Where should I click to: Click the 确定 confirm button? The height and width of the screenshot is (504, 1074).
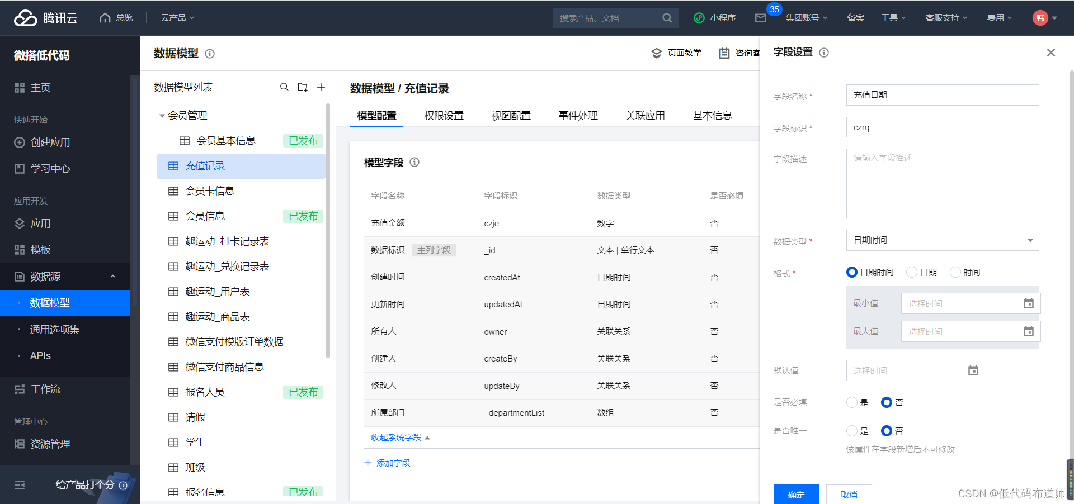tap(796, 495)
